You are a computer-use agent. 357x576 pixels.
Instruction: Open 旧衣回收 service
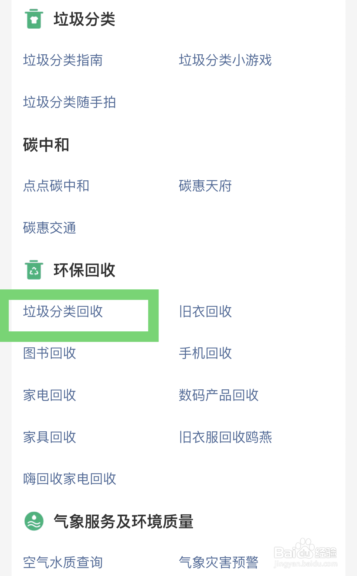pyautogui.click(x=205, y=312)
